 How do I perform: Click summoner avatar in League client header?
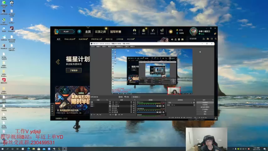pyautogui.click(x=194, y=31)
